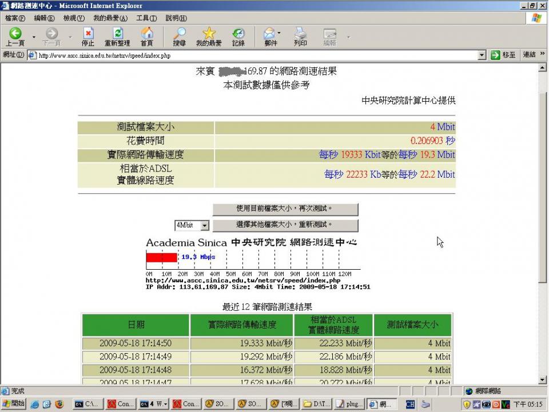Screen dimensions: 549x412
Task: Open 我的最愛 favorites star icon
Action: click(x=209, y=34)
